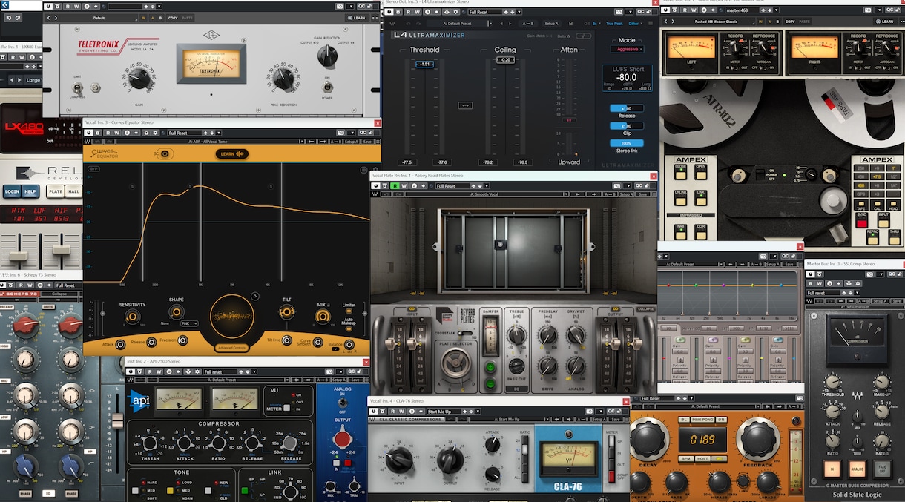905x502 pixels.
Task: Toggle the SC sidechain power icon in Curves Equator
Action: pyautogui.click(x=165, y=154)
